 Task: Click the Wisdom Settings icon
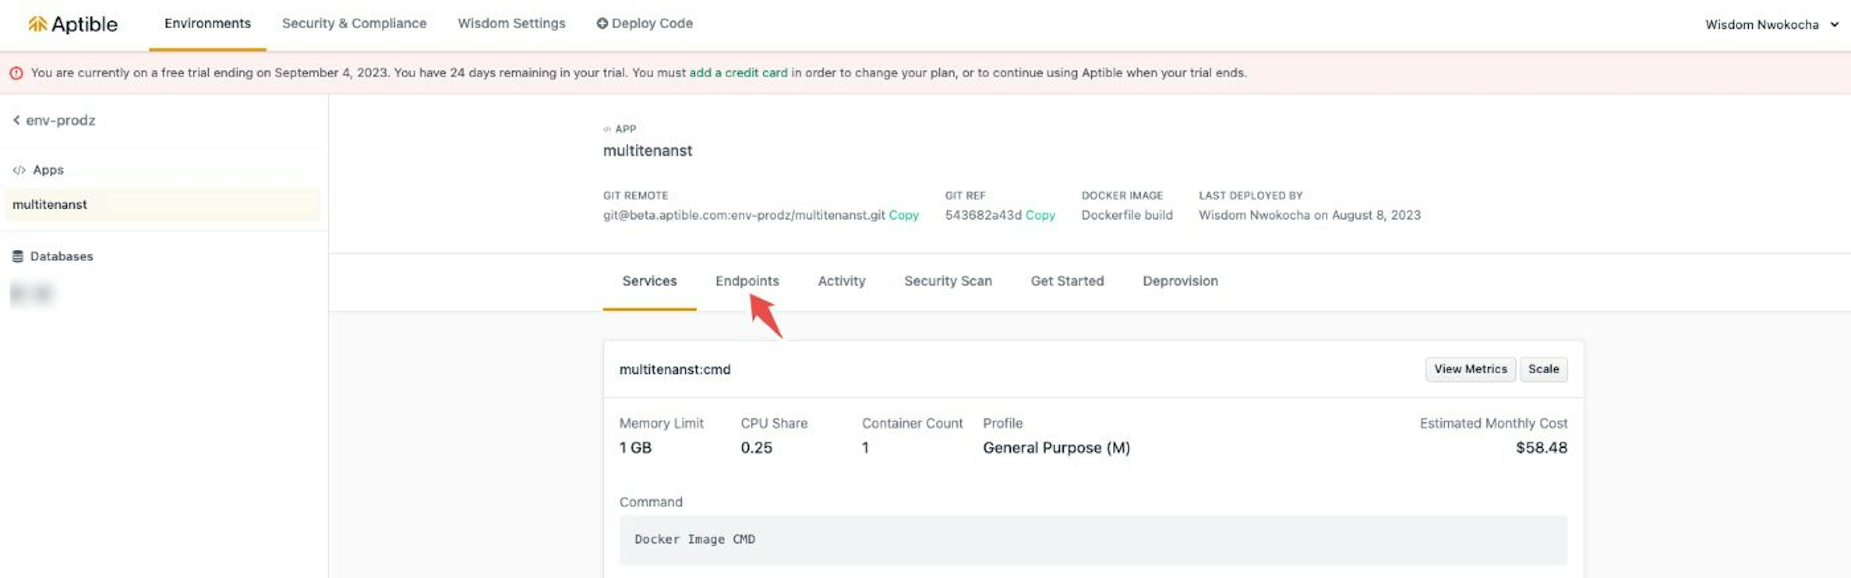click(511, 22)
